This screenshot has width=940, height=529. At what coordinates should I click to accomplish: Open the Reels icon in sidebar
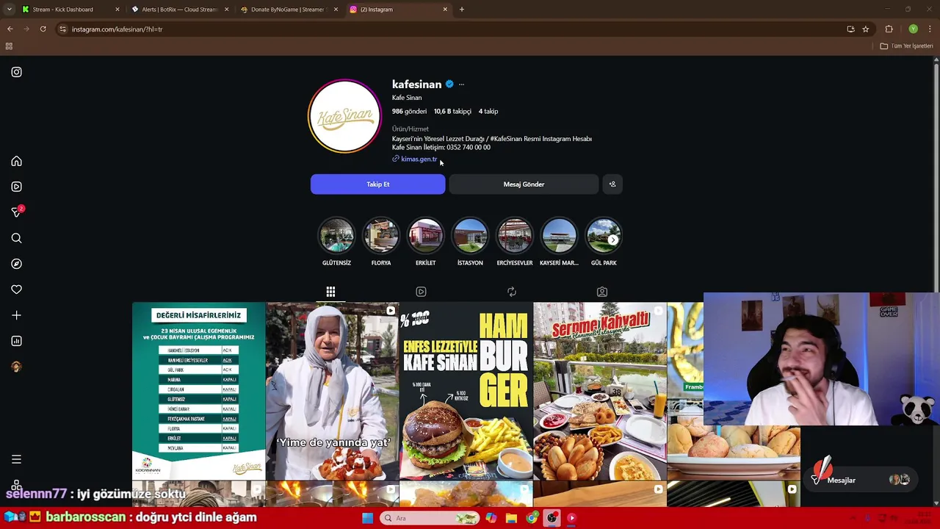(16, 187)
